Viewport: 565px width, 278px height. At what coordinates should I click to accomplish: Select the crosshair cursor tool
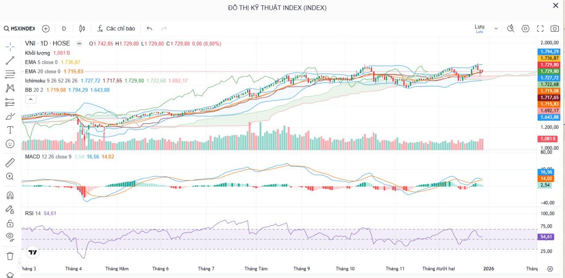pos(9,45)
